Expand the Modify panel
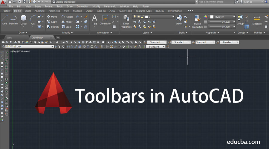The image size is (269, 149). click(x=68, y=32)
